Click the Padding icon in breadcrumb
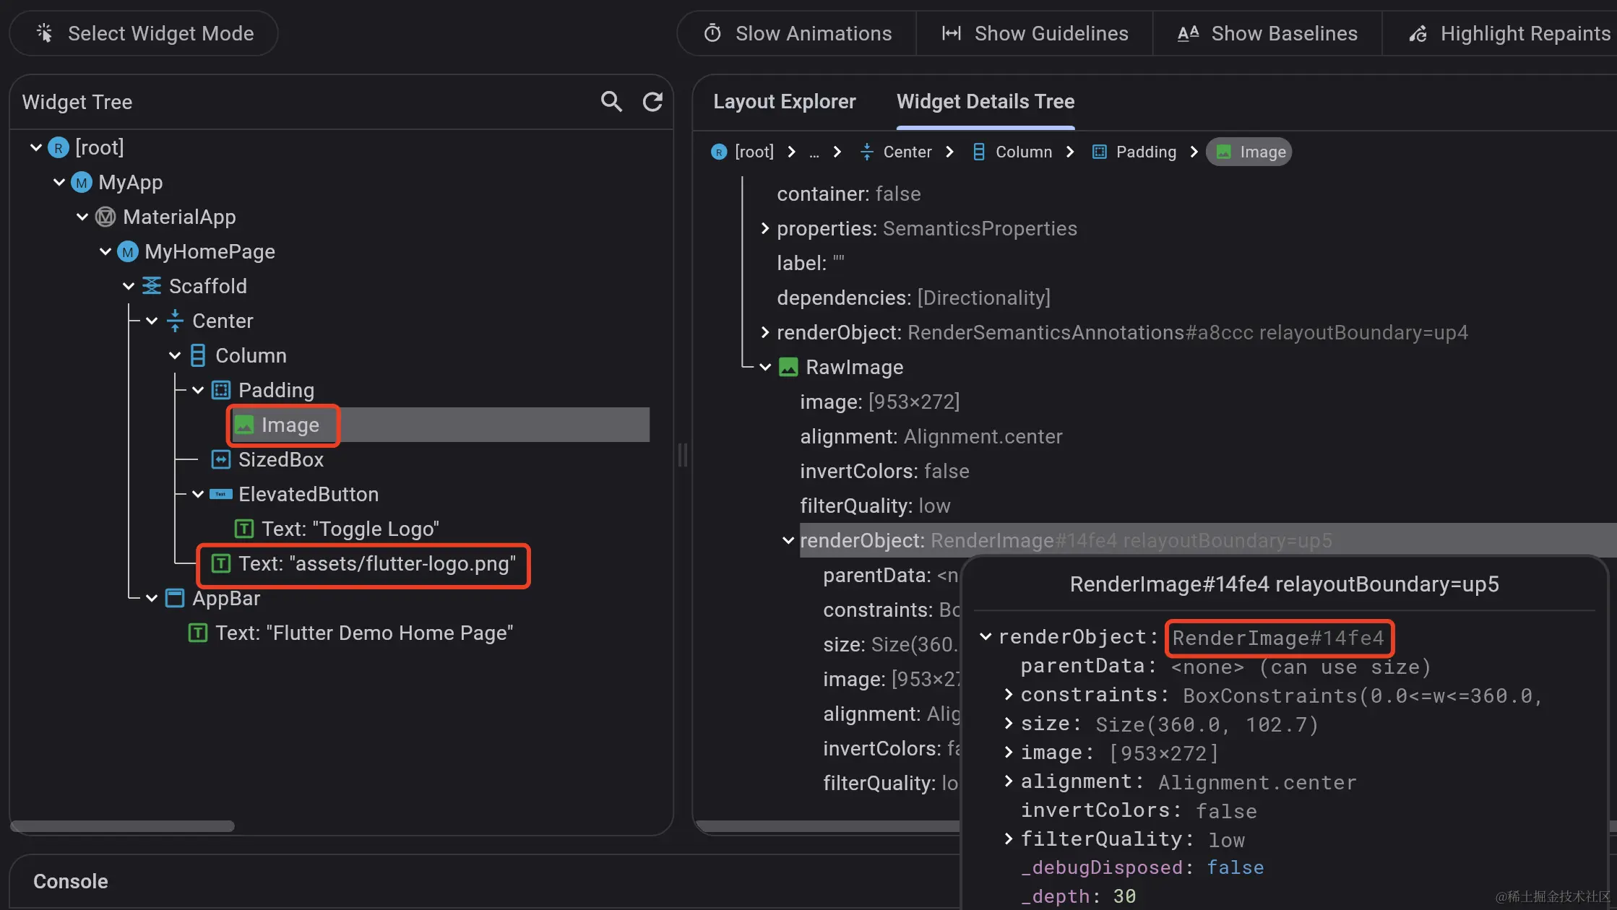This screenshot has height=910, width=1617. click(1099, 152)
